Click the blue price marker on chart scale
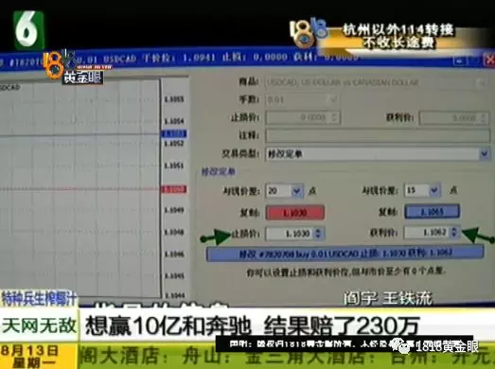495x369 pixels. (174, 133)
